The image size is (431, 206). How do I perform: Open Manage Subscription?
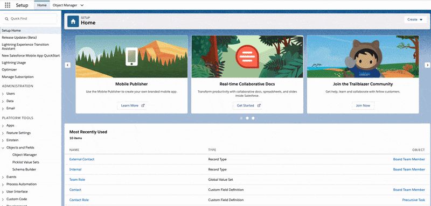(x=18, y=77)
